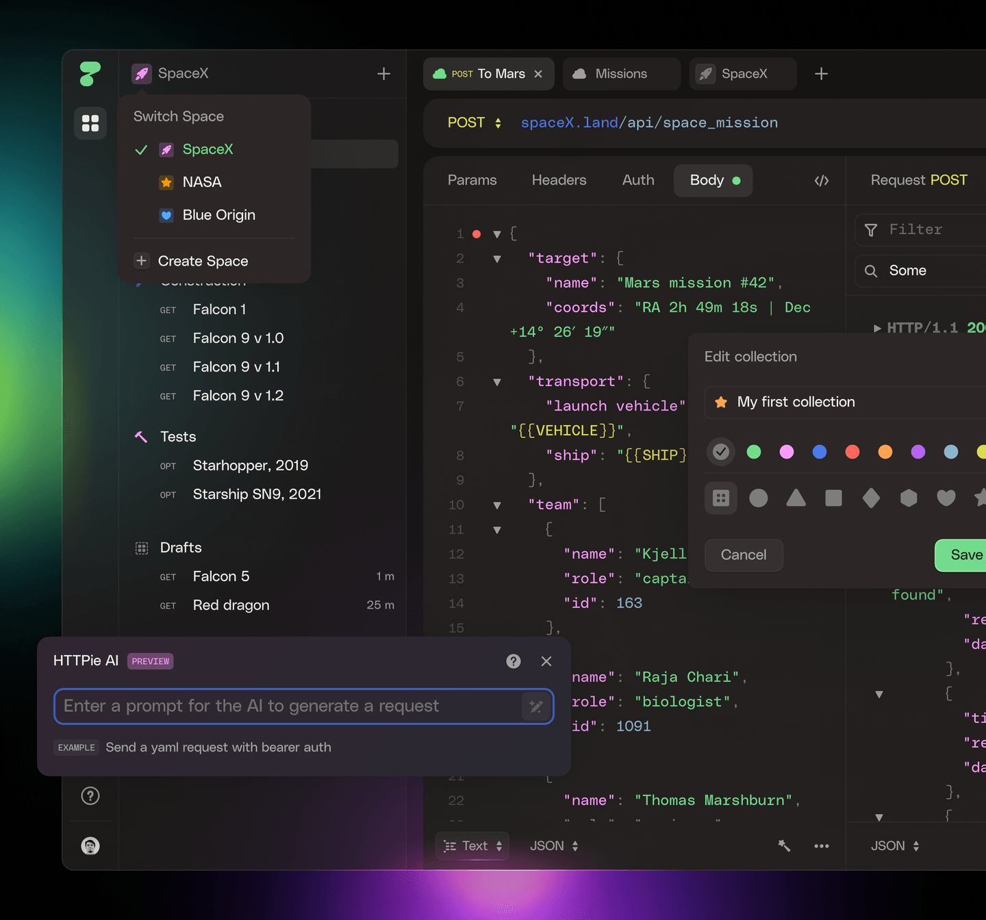Toggle the code view icon beside Body
The height and width of the screenshot is (920, 986).
pos(822,181)
